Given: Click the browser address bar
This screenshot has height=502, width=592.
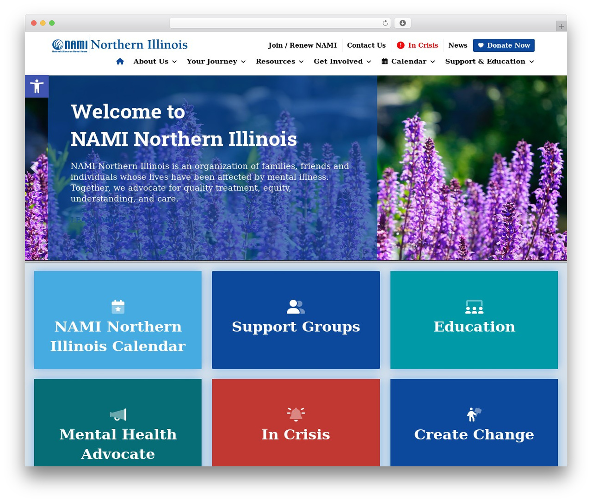Looking at the screenshot, I should (280, 23).
